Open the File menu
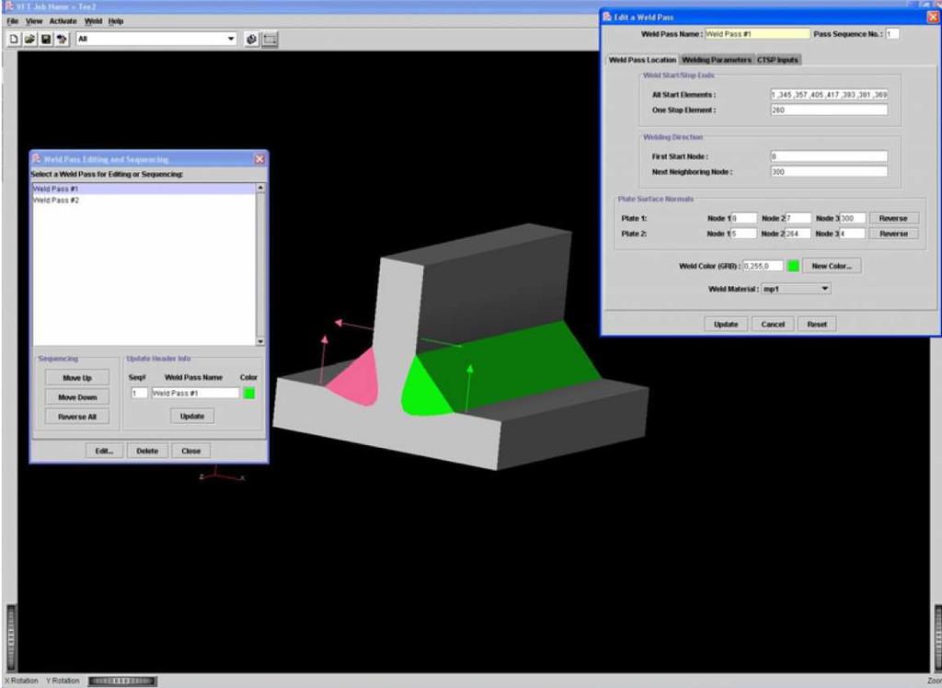 click(13, 21)
